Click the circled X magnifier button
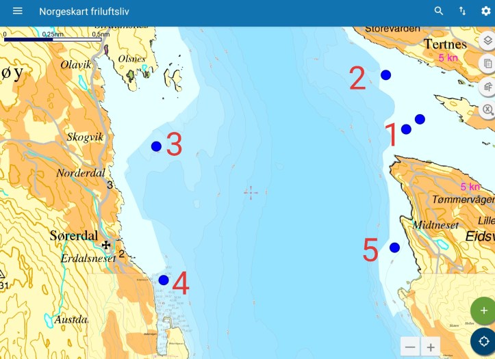The width and height of the screenshot is (495, 359). pos(487,109)
